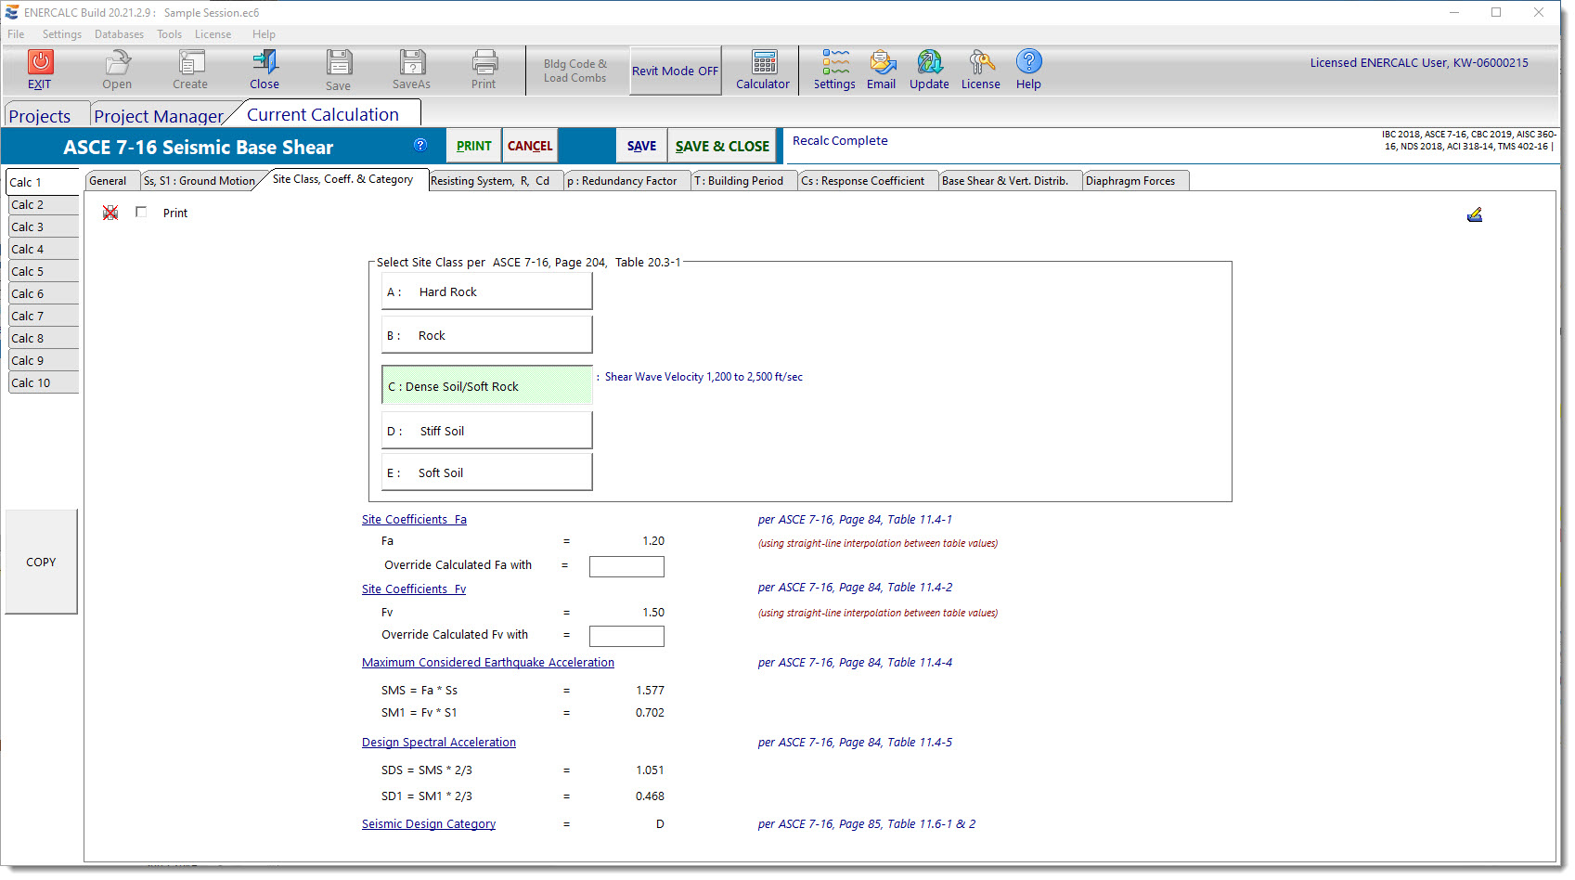Select site class D: Stiff Soil

tap(487, 431)
